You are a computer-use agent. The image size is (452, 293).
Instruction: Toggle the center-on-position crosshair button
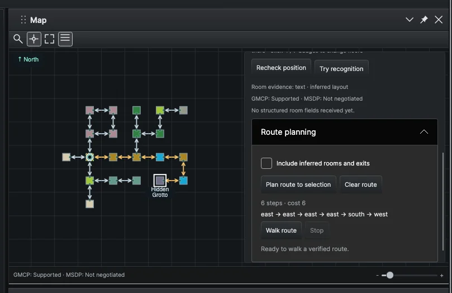pos(34,39)
